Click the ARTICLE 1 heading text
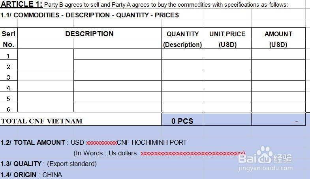The image size is (310, 179). [x=22, y=4]
